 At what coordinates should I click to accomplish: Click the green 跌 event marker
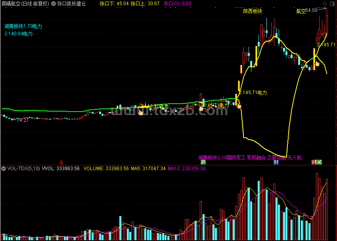pos(203,162)
